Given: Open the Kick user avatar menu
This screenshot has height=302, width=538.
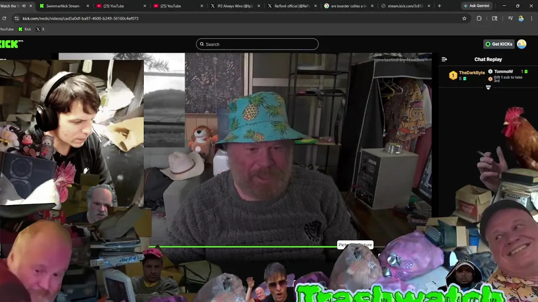Looking at the screenshot, I should click(x=522, y=44).
